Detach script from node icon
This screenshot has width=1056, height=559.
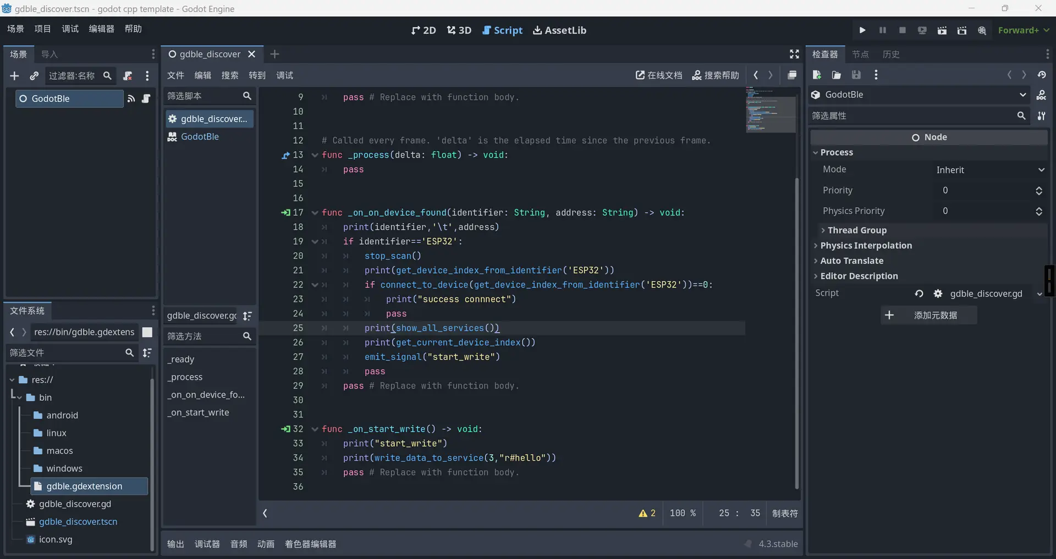(128, 76)
